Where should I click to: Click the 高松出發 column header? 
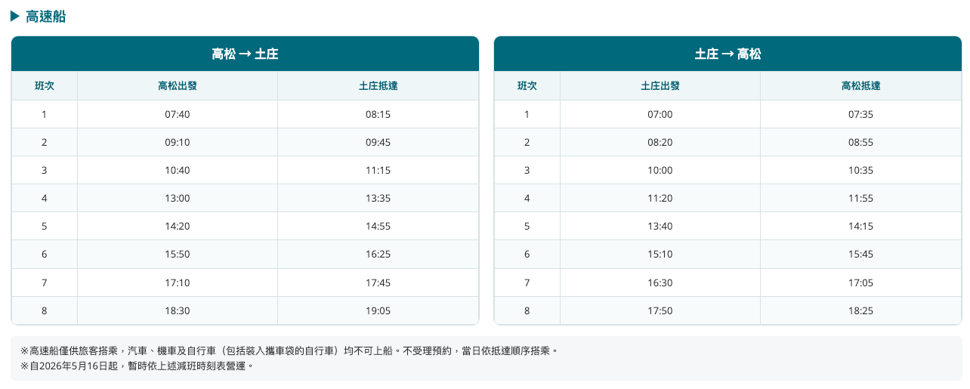coord(178,86)
